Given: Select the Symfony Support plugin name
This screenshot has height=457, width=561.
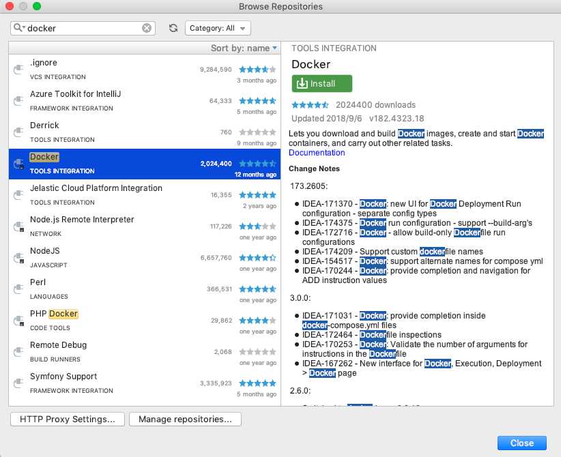Looking at the screenshot, I should tap(63, 377).
